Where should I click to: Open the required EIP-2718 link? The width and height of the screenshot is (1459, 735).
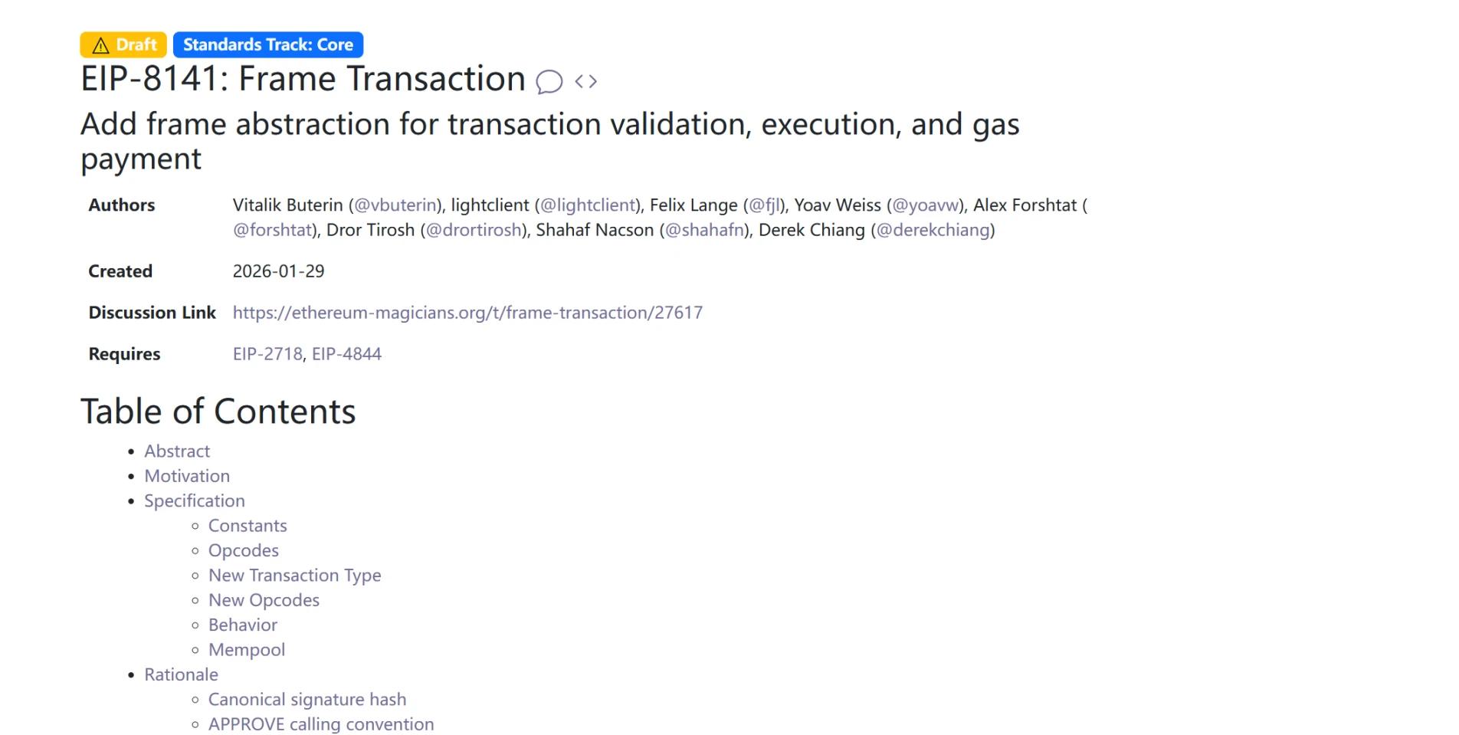(x=267, y=354)
